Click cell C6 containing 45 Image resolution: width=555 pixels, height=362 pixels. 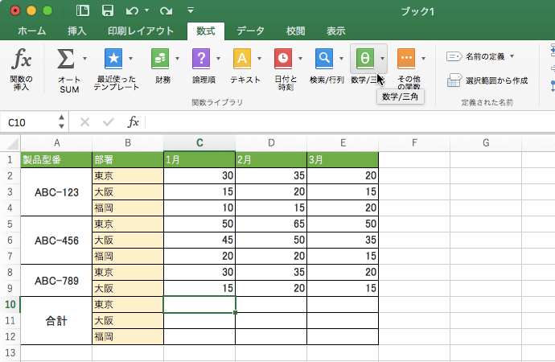tap(199, 241)
